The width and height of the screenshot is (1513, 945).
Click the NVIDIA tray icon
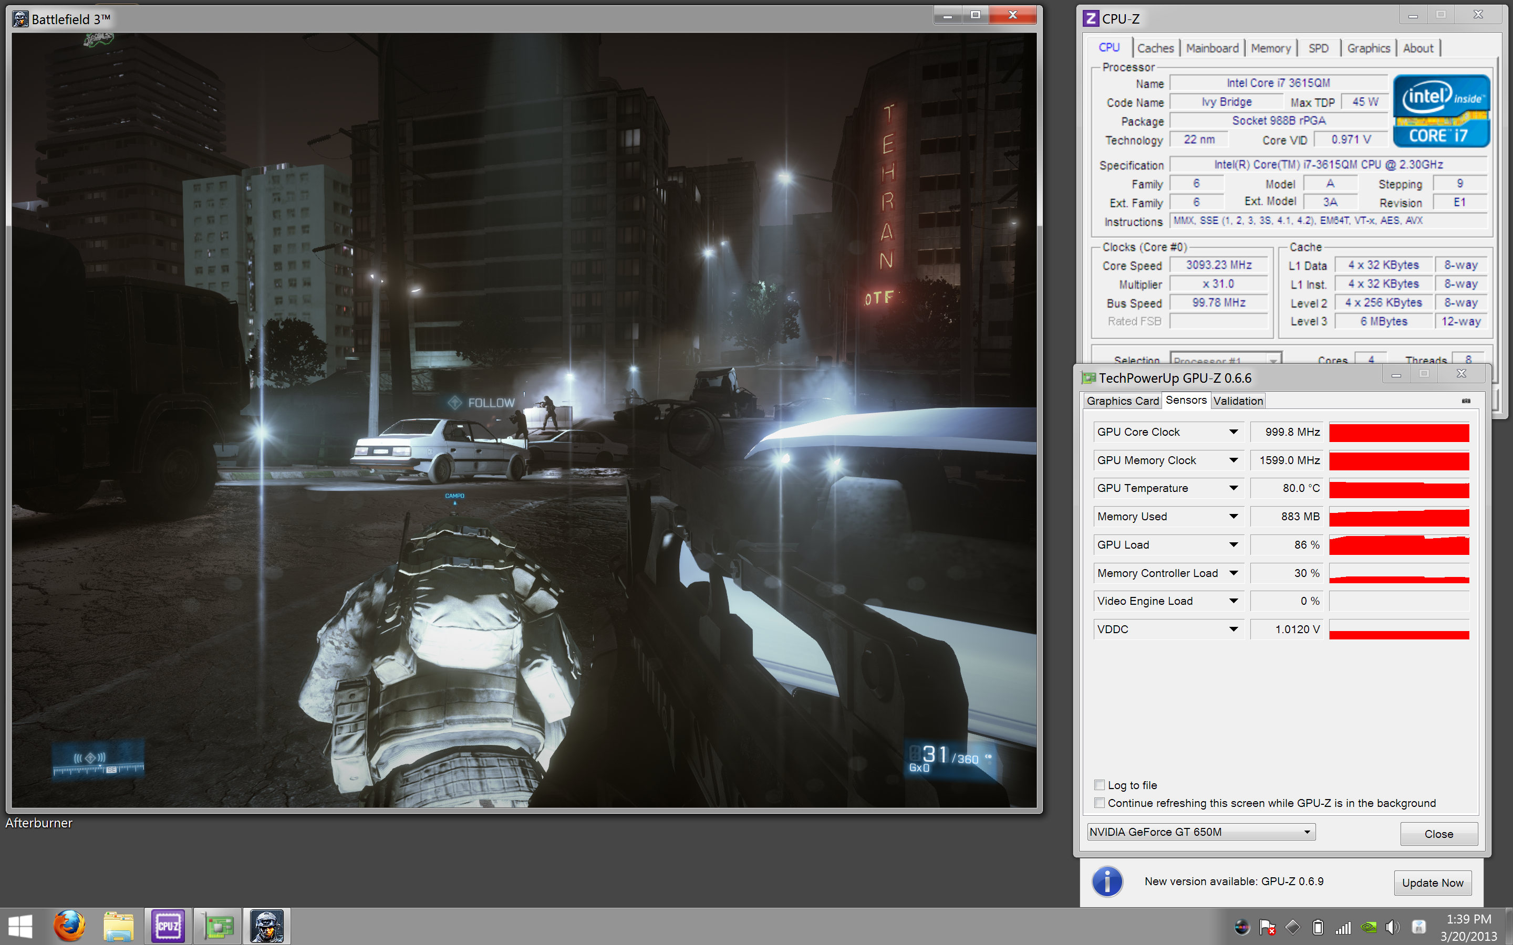point(1368,927)
